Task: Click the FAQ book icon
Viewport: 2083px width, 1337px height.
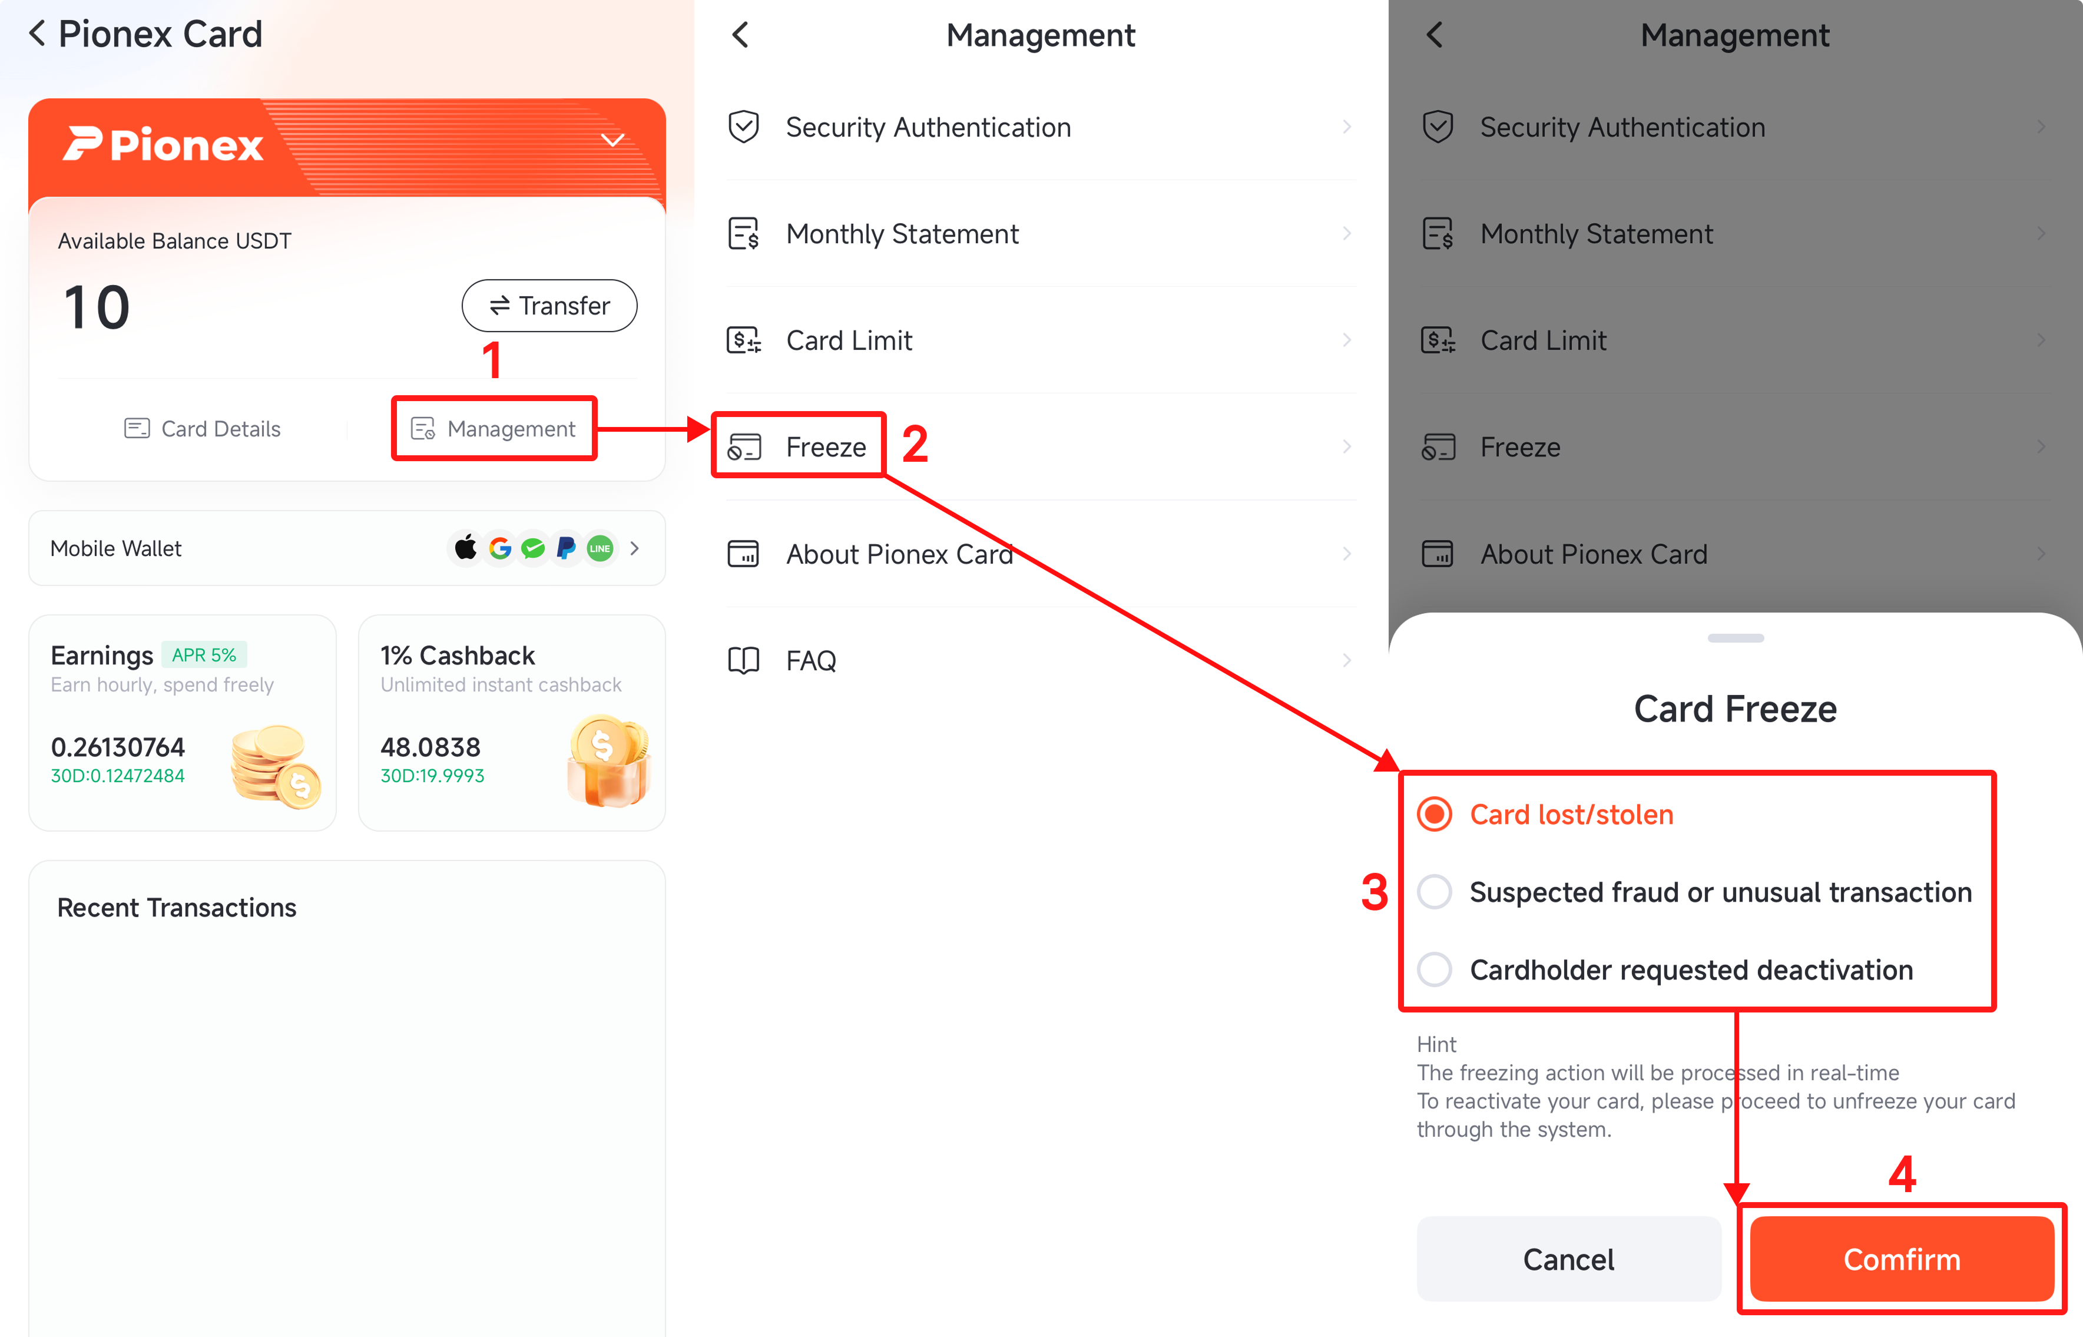Action: click(743, 660)
